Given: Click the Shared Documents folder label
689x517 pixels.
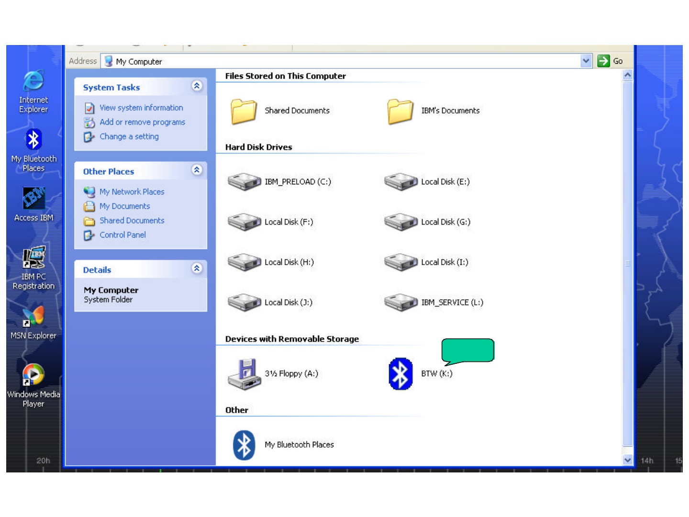Looking at the screenshot, I should coord(297,111).
